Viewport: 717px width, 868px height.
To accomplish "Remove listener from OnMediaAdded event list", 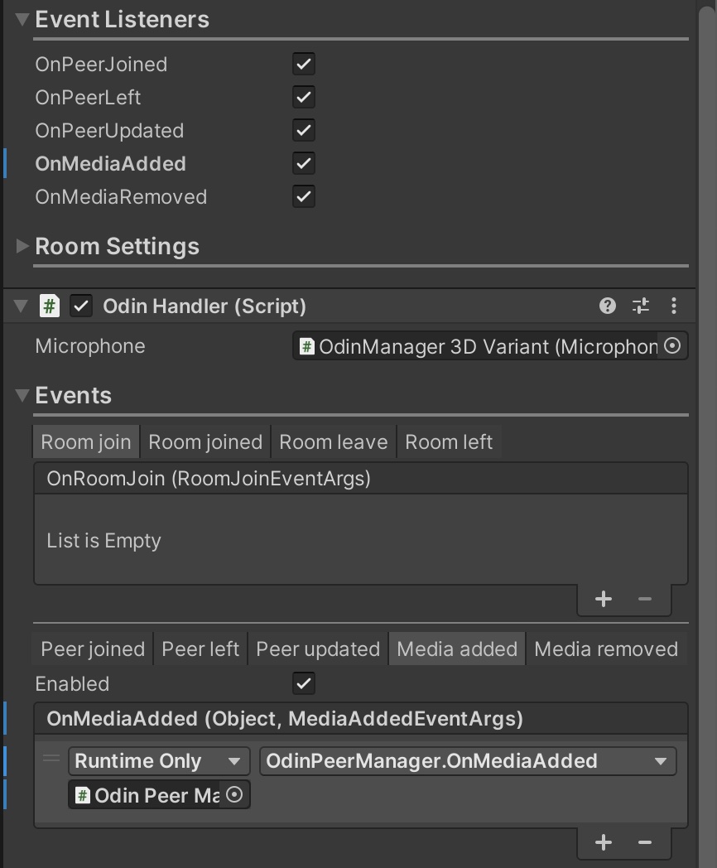I will 644,842.
